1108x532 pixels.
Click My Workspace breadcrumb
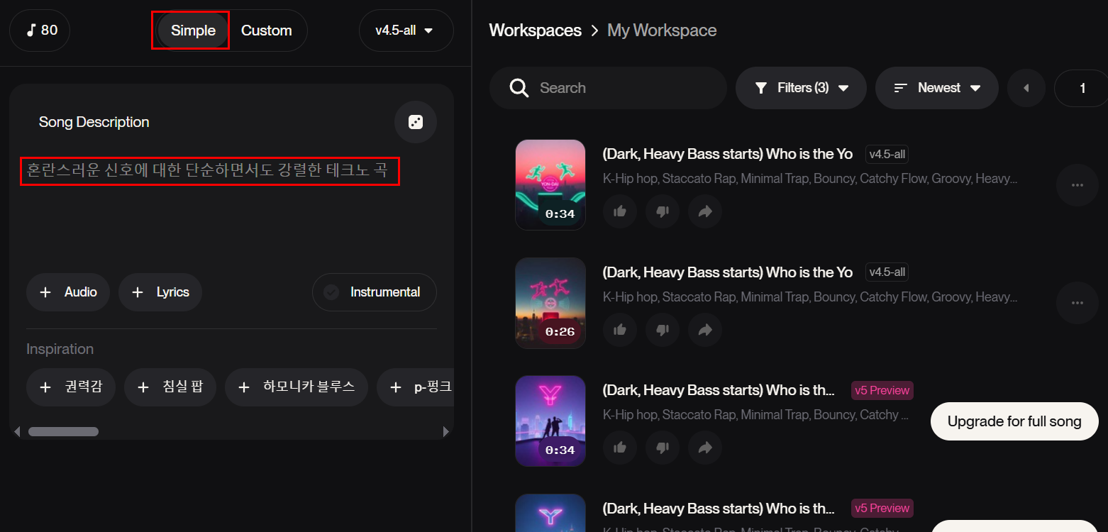(662, 31)
